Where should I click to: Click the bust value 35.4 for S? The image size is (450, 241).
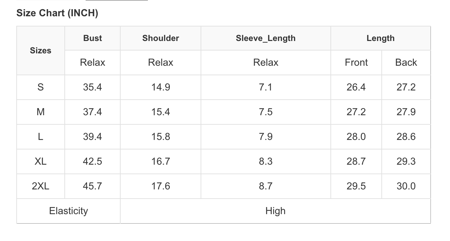93,87
